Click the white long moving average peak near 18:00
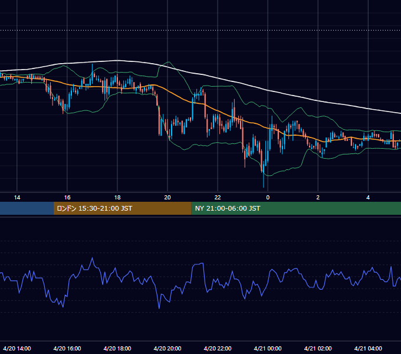 117,61
